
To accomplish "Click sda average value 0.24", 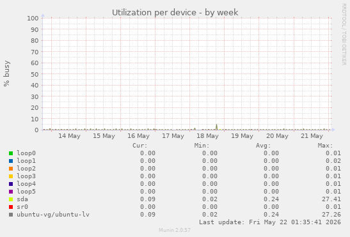I will 271,199.
